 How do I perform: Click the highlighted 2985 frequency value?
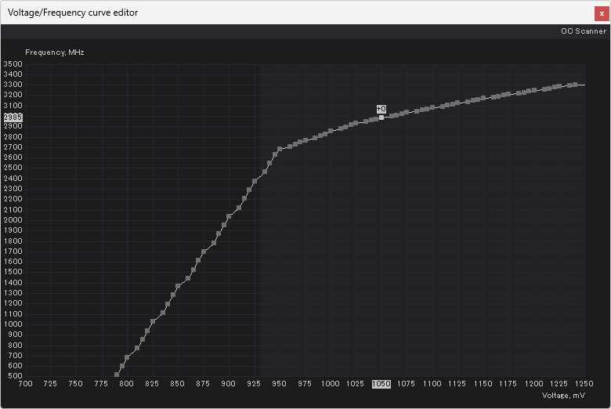coord(13,117)
